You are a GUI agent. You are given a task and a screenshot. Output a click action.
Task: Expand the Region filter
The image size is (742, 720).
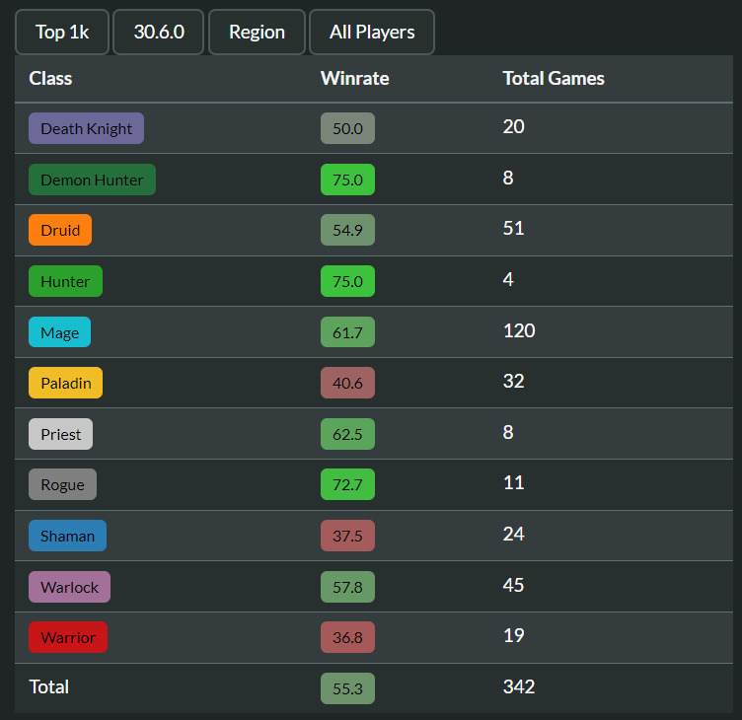click(257, 33)
